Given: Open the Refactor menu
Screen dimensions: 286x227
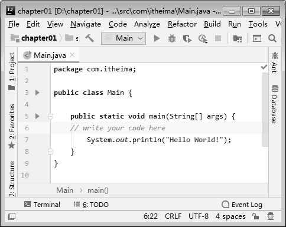Looking at the screenshot, I should click(x=182, y=24).
